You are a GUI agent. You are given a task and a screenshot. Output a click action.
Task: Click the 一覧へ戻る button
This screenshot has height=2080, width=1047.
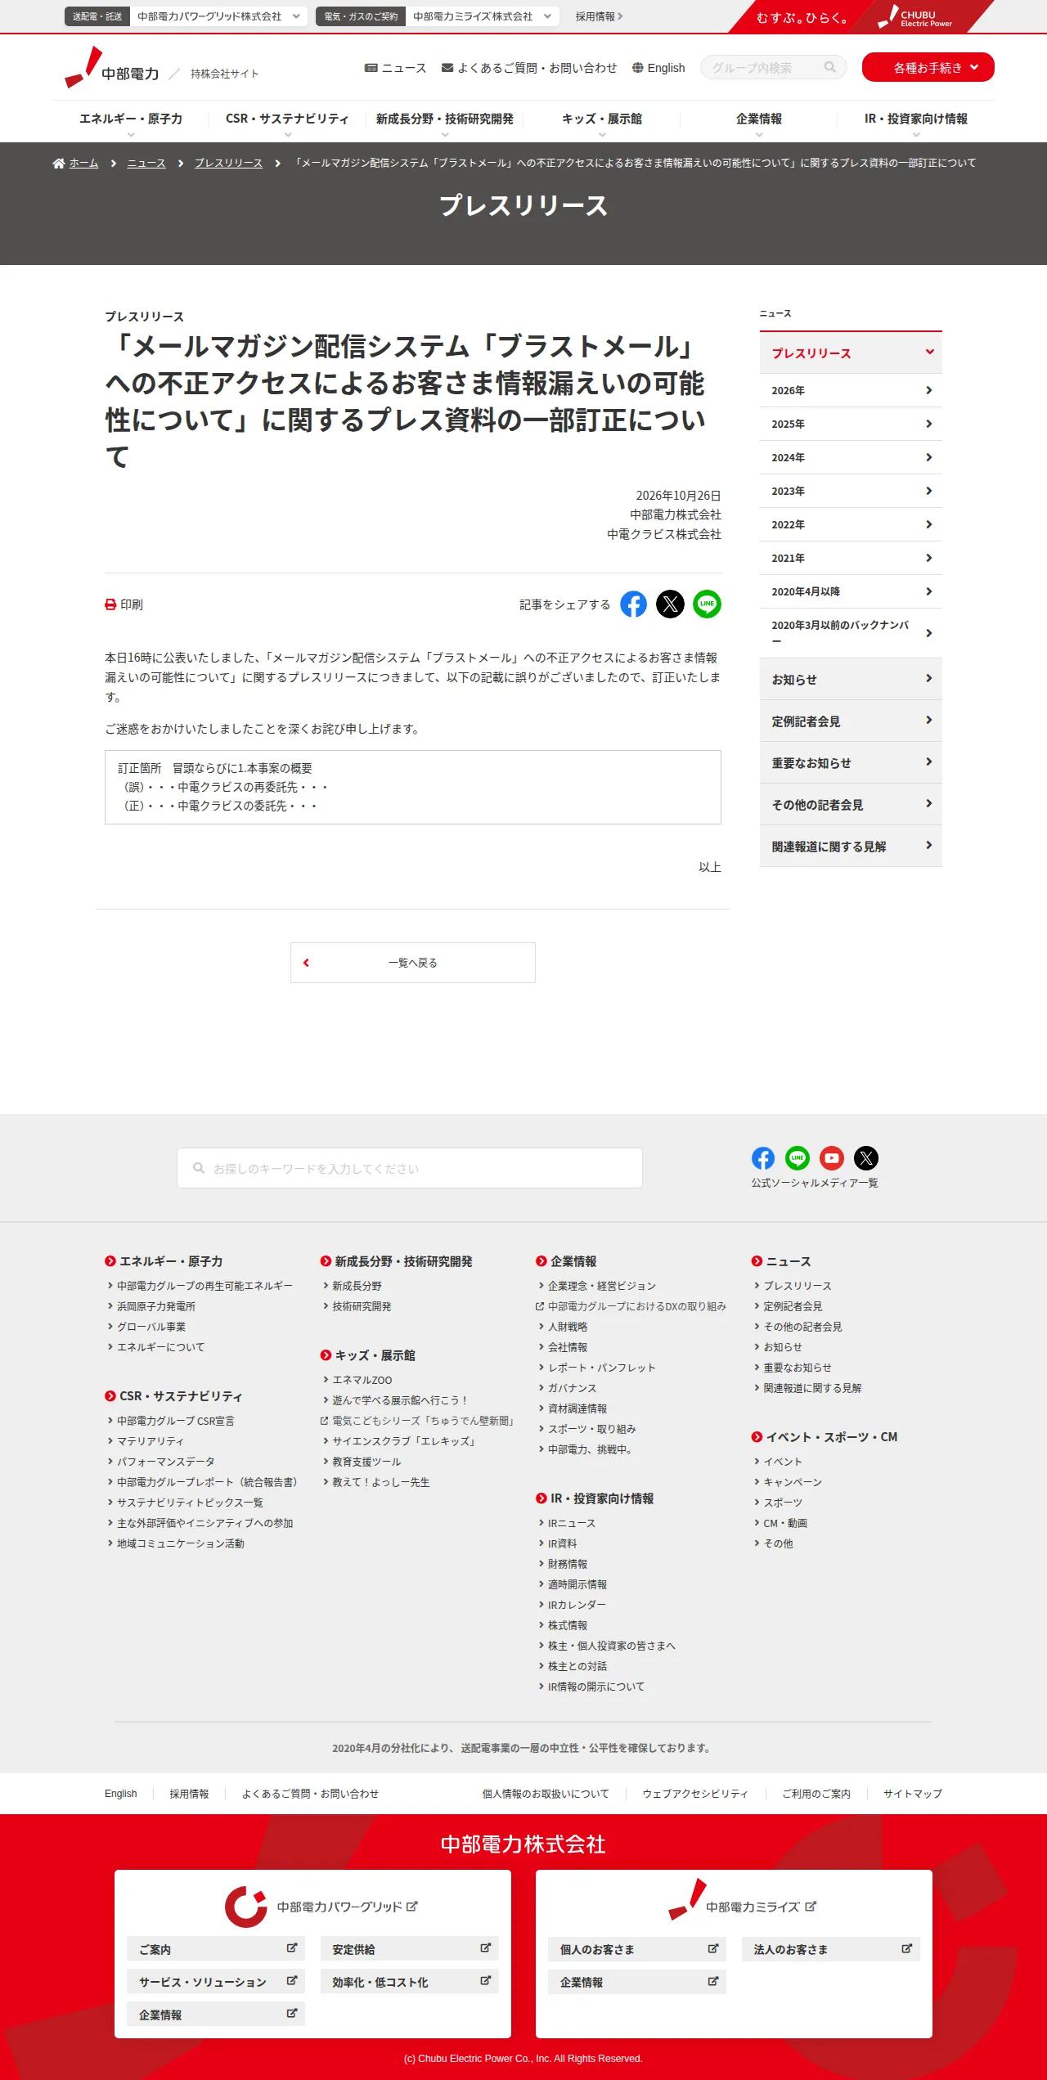[413, 963]
